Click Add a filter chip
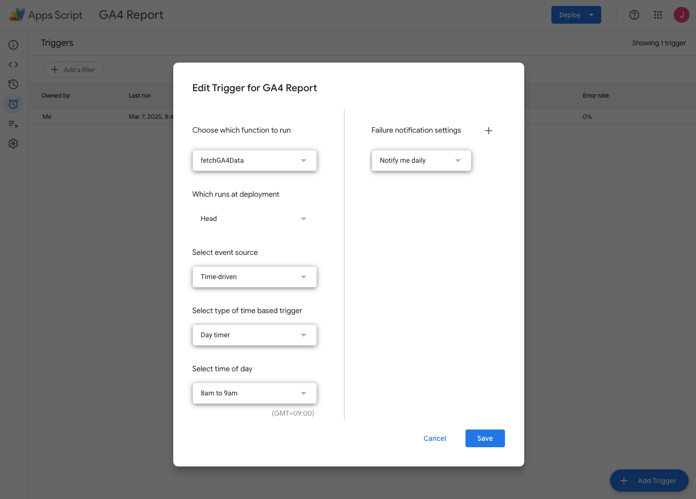 (74, 70)
